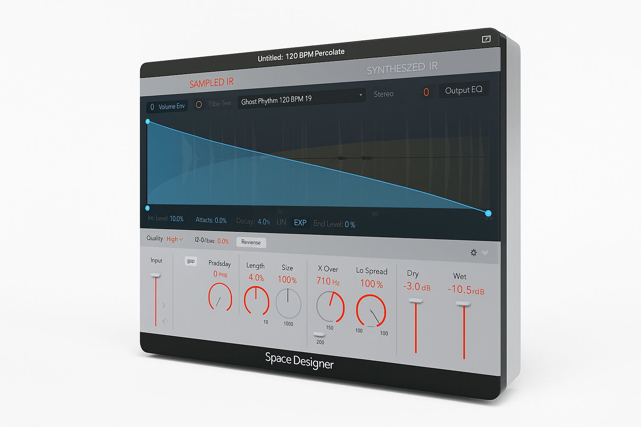Click the window link icon in top-right corner

[486, 39]
